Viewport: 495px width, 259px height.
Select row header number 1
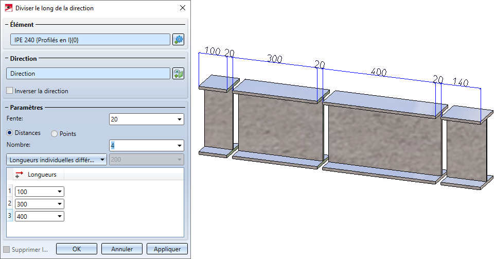[9, 191]
